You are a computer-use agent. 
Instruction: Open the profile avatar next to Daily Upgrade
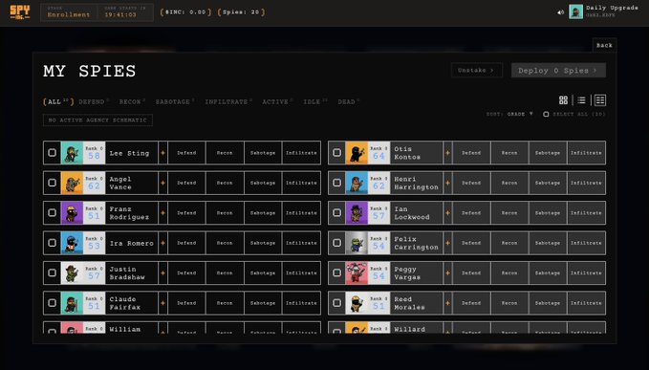[575, 11]
